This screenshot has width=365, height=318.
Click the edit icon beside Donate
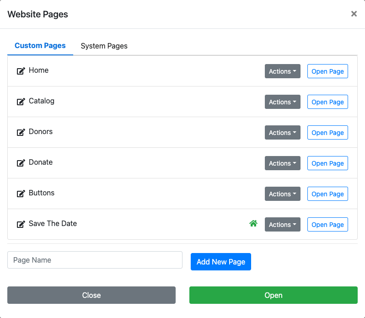[x=21, y=163]
